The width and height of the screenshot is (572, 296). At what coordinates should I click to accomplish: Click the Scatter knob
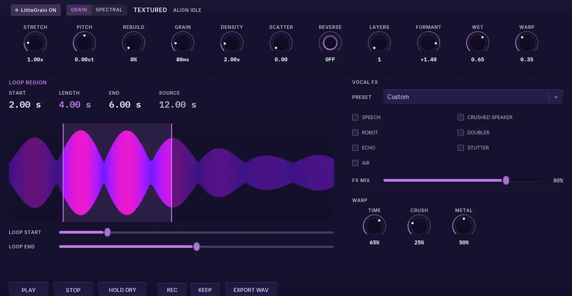(x=281, y=43)
